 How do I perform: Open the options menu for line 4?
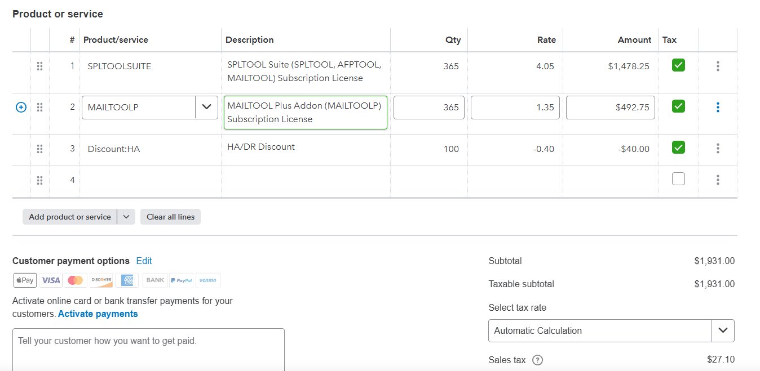pyautogui.click(x=718, y=179)
